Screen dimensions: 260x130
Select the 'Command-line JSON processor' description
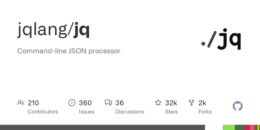[x=69, y=51]
